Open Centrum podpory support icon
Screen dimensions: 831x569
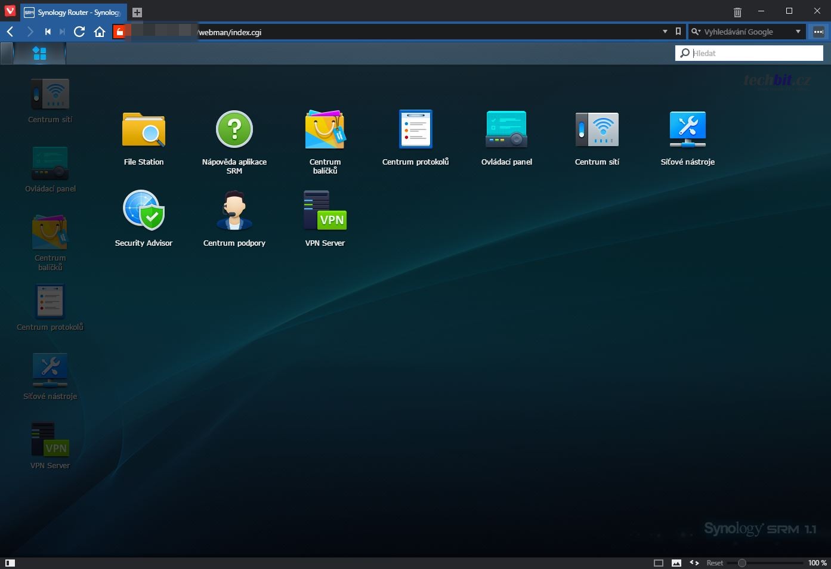[234, 211]
